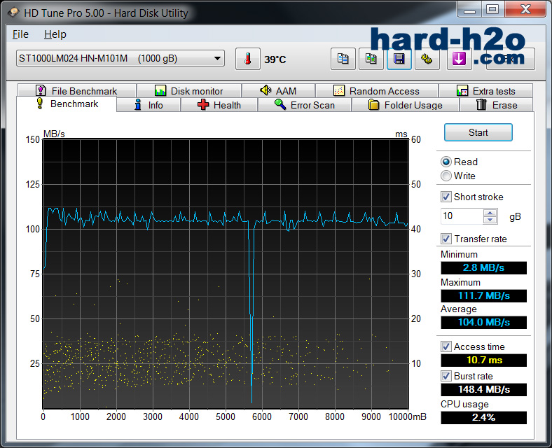
Task: Open the Error Scan tab
Action: 305,105
